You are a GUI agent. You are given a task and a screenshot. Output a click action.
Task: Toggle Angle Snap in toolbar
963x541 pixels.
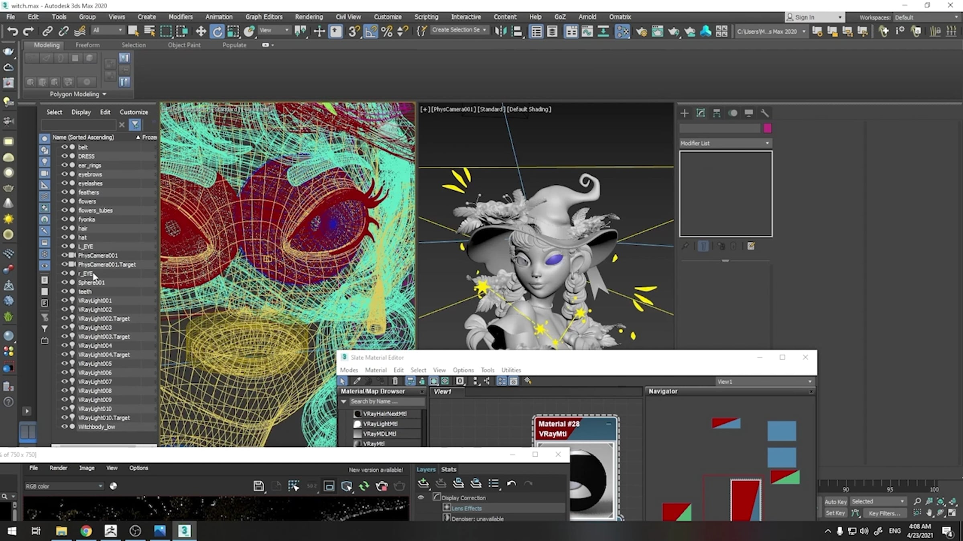[x=371, y=31]
